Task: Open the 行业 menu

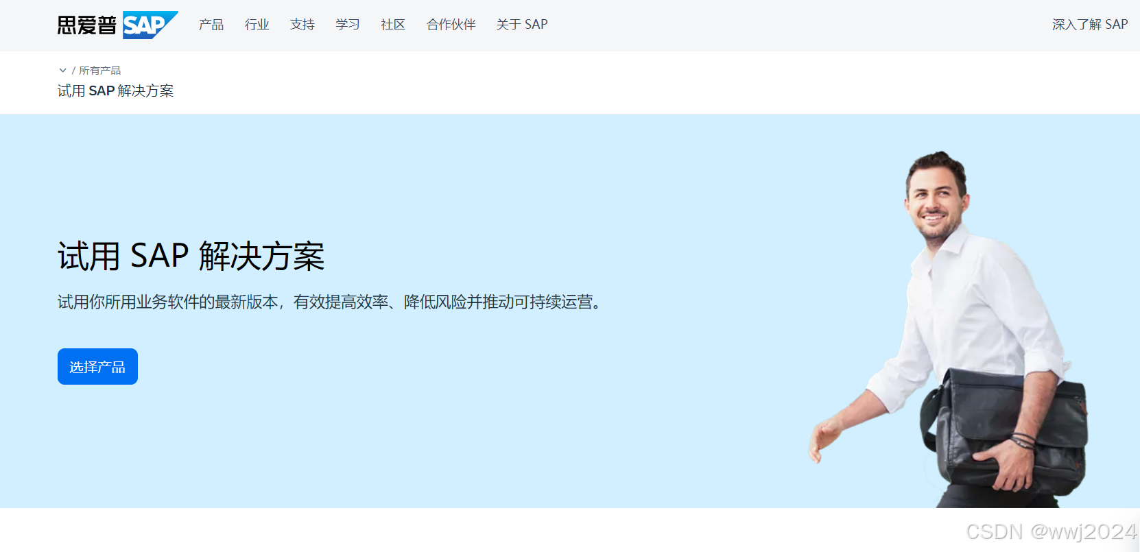Action: pyautogui.click(x=257, y=25)
